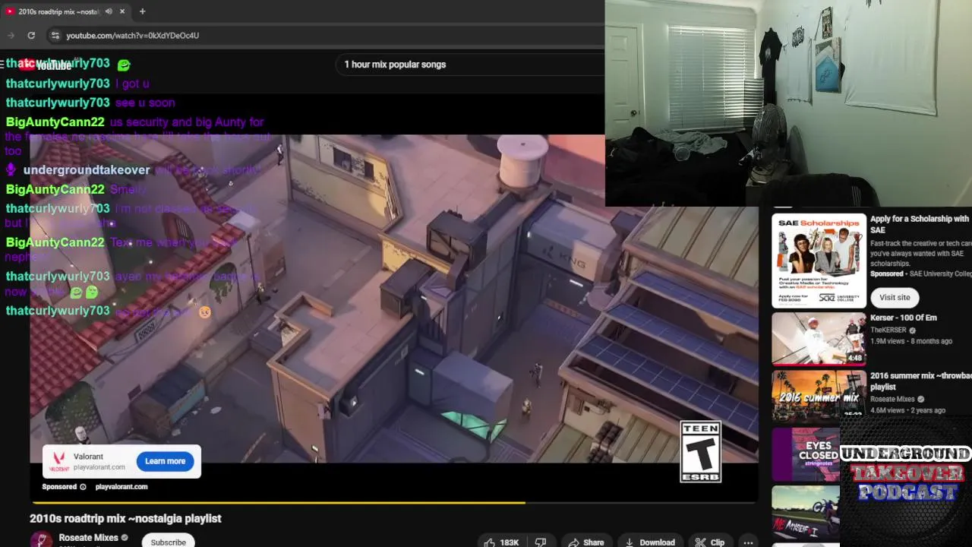Play Kerser - 100 Of Em thumbnail
Image resolution: width=972 pixels, height=547 pixels.
tap(819, 339)
